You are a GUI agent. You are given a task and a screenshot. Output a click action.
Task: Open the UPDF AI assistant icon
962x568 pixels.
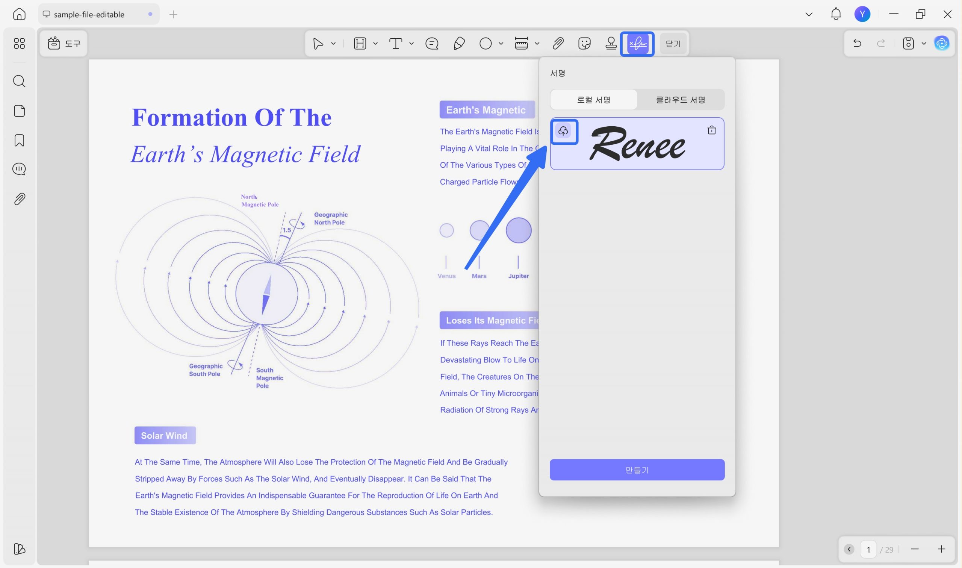942,43
